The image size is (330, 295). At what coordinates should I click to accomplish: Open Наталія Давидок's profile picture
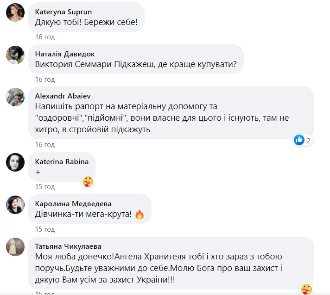pos(15,55)
